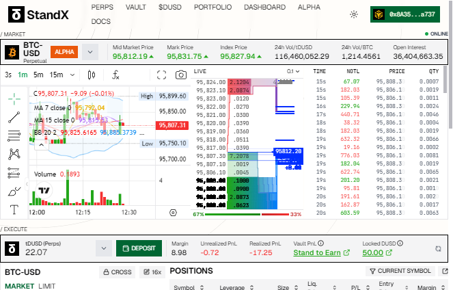This screenshot has height=290, width=453.
Task: Expand the BTC-USD market selector dropdown
Action: 90,52
